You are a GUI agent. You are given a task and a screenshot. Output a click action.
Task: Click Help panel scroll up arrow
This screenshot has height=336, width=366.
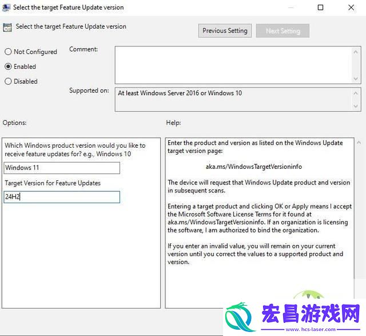click(x=359, y=143)
